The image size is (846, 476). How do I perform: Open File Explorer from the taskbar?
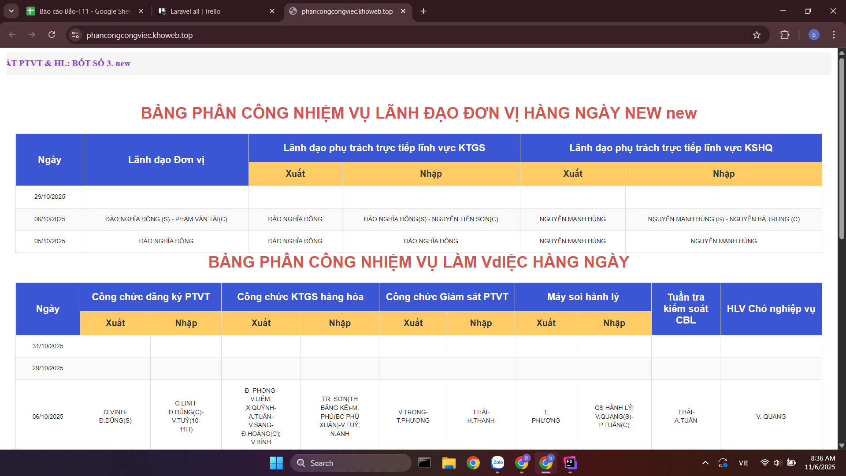pyautogui.click(x=449, y=463)
